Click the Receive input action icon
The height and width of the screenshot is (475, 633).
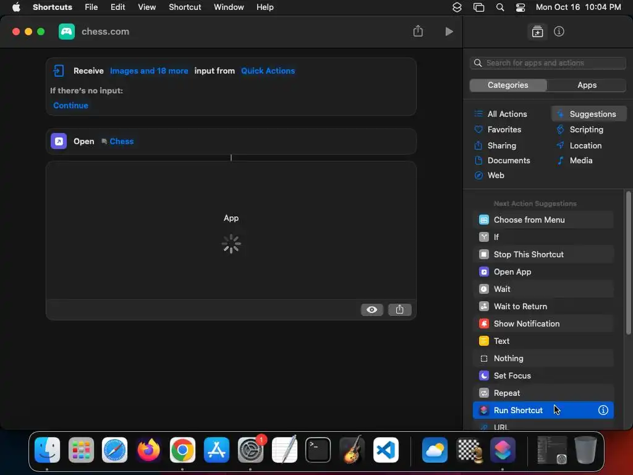(59, 71)
